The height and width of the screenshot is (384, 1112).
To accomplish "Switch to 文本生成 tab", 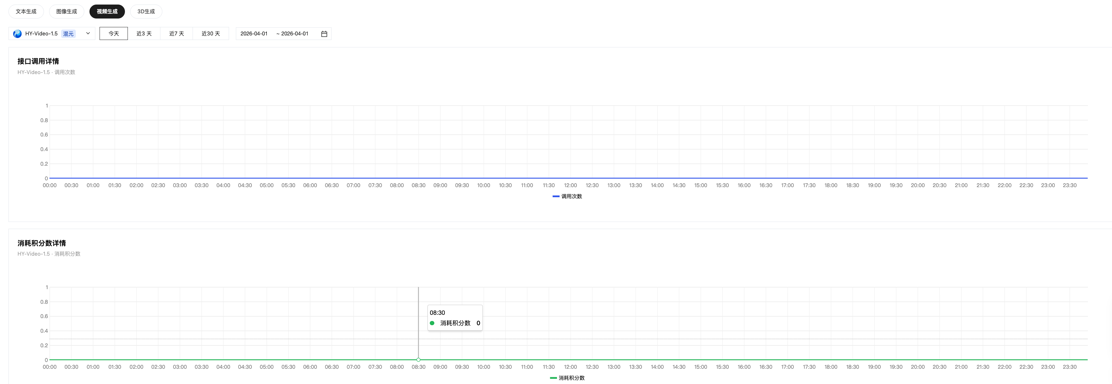I will (x=26, y=12).
